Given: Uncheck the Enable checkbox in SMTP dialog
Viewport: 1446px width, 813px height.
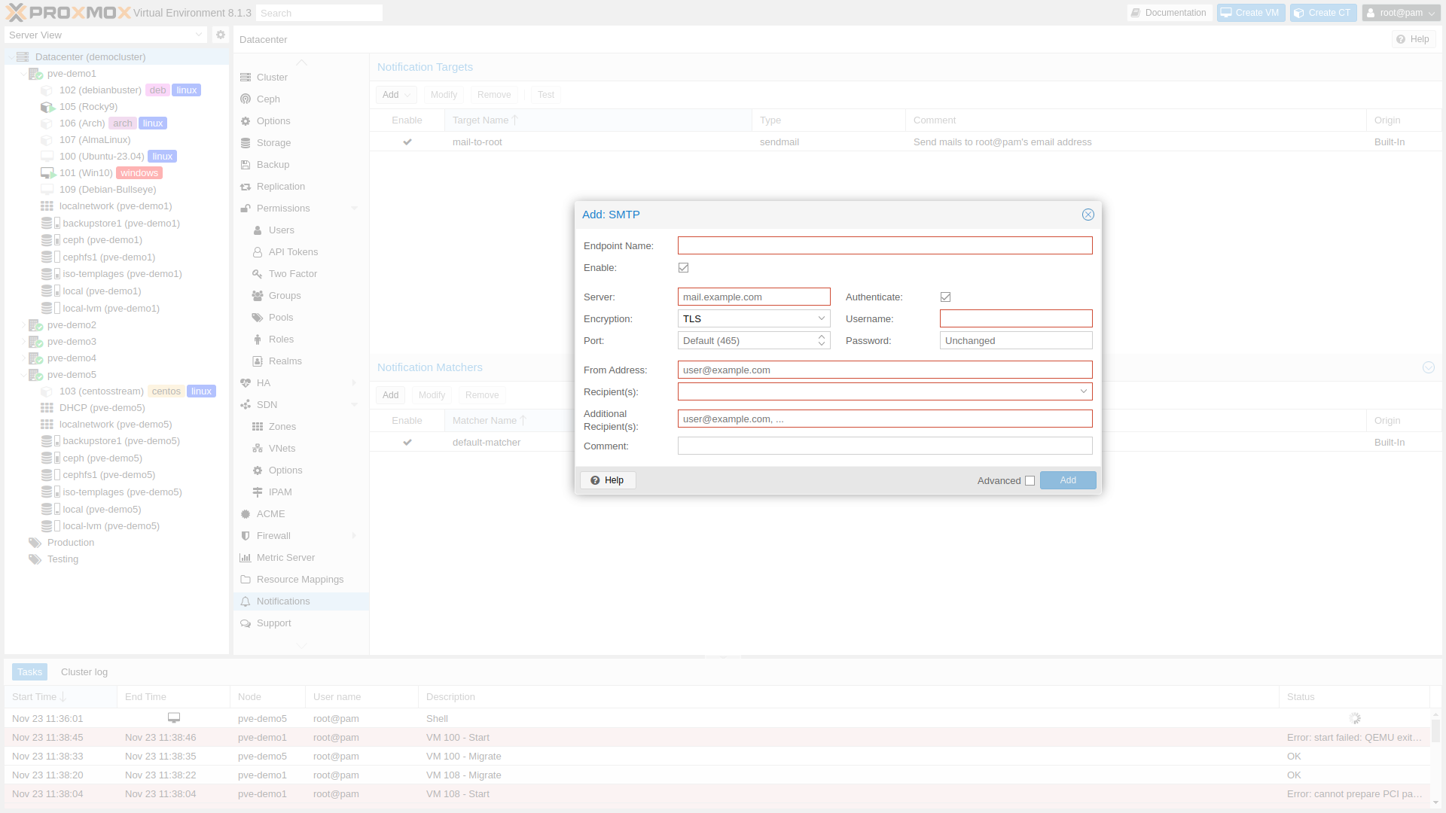Looking at the screenshot, I should pyautogui.click(x=684, y=268).
